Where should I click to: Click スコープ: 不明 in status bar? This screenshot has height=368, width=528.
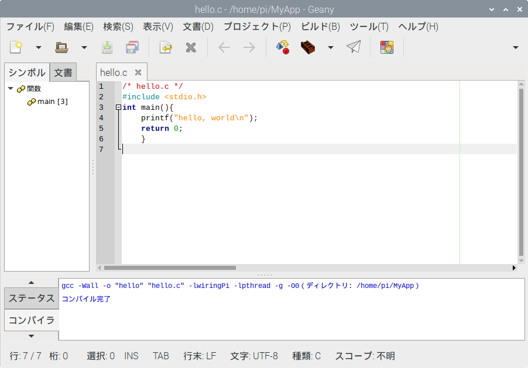pyautogui.click(x=365, y=356)
